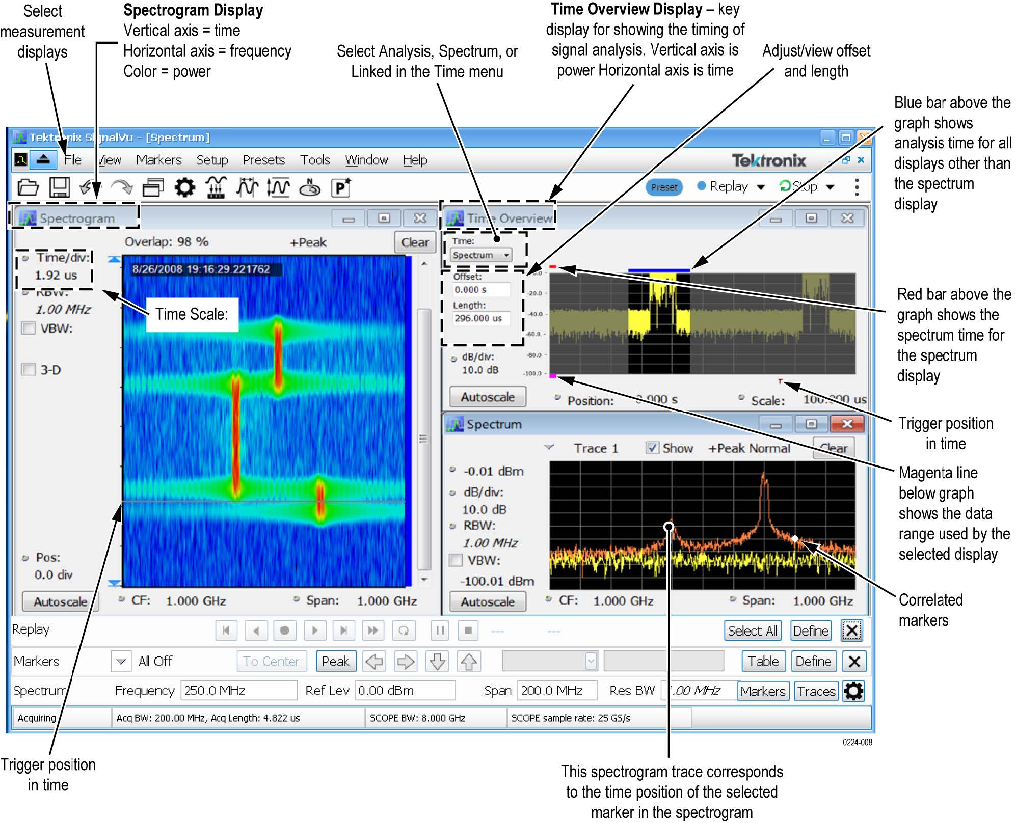The width and height of the screenshot is (1016, 823).
Task: Open the Time dropdown set to Spectrum
Action: point(480,255)
